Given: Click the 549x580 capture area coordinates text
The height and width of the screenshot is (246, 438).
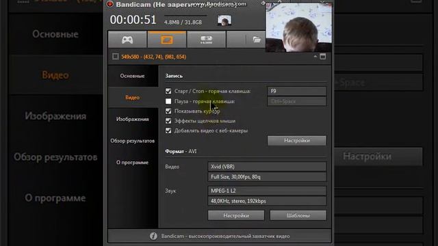Looking at the screenshot, I should coord(153,57).
